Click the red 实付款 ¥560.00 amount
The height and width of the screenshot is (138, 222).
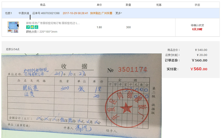(199, 69)
